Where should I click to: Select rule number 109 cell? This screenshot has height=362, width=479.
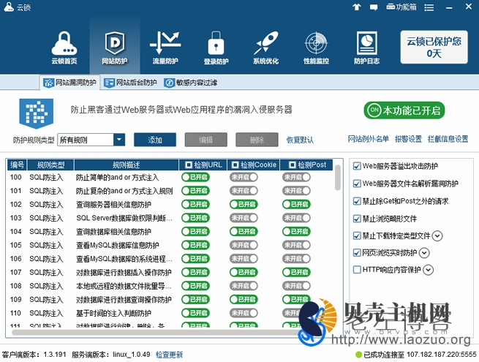pyautogui.click(x=15, y=299)
